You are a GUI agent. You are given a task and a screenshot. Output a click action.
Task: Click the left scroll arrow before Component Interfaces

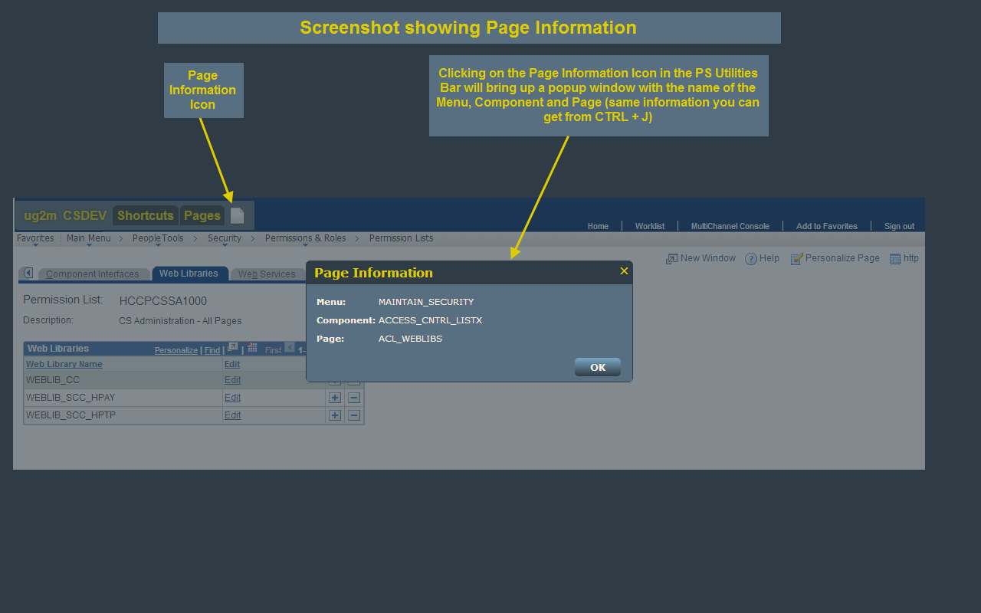(x=28, y=274)
